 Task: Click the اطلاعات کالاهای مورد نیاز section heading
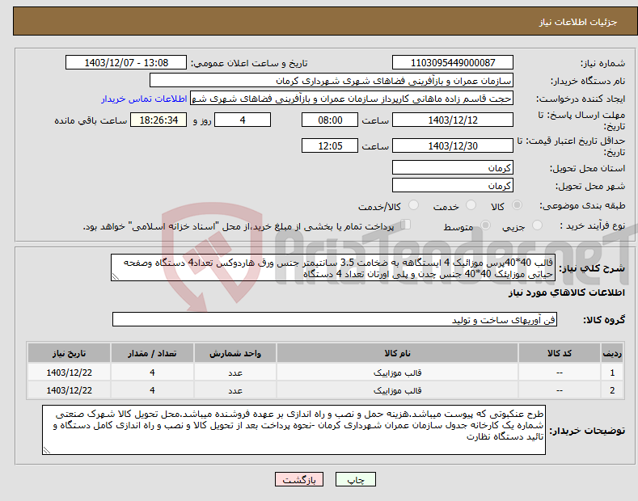(566, 293)
